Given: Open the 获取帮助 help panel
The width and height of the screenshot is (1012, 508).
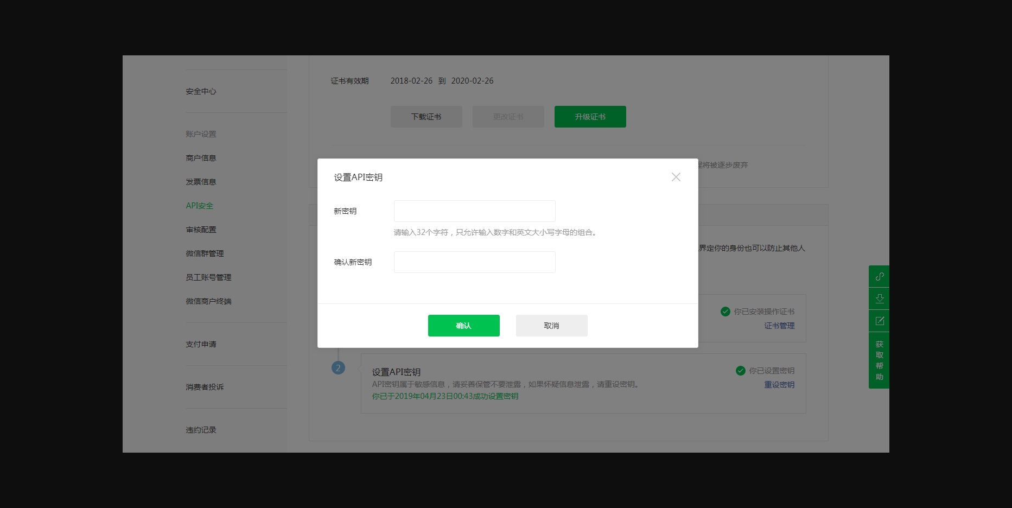Looking at the screenshot, I should point(879,360).
